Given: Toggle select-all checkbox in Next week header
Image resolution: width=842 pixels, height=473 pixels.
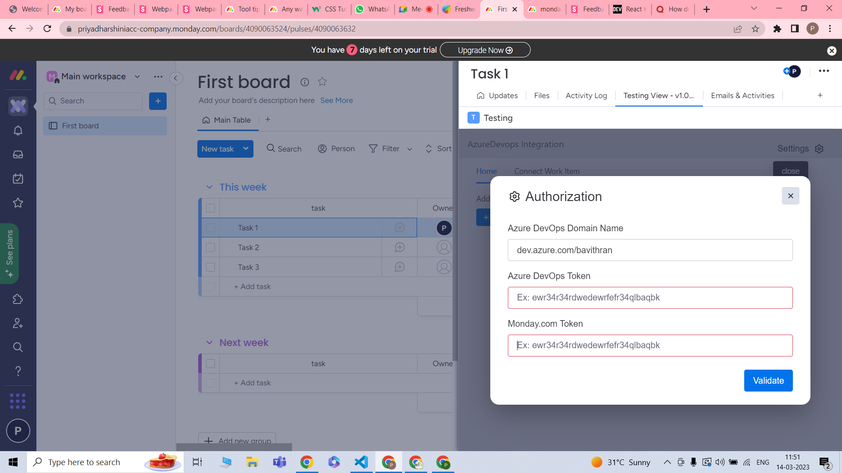Looking at the screenshot, I should [x=210, y=364].
